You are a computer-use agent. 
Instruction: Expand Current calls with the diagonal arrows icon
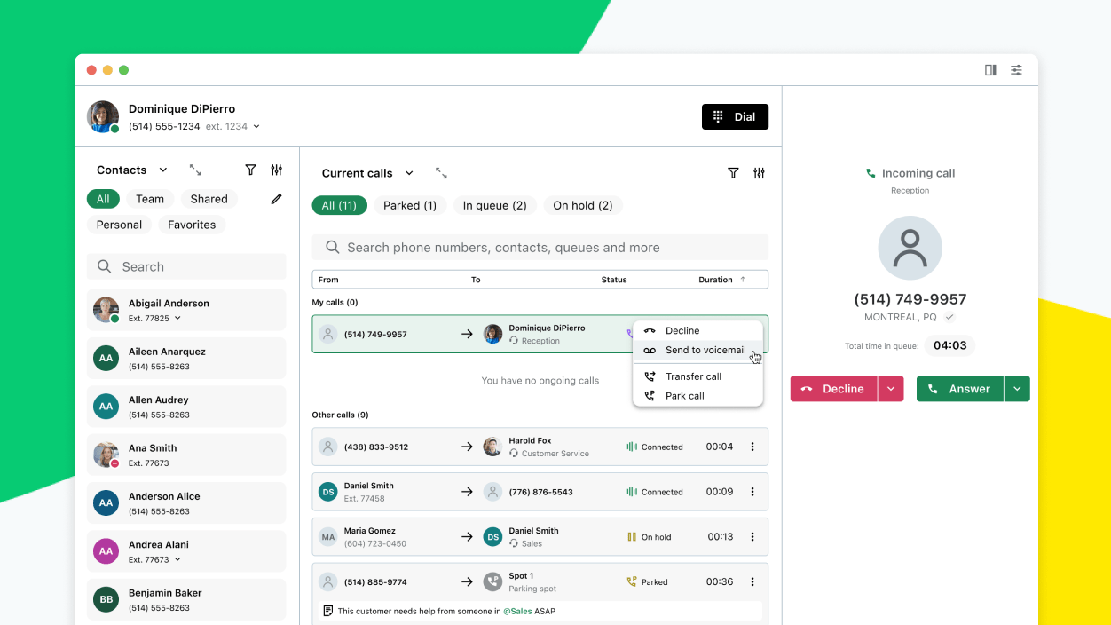[441, 174]
